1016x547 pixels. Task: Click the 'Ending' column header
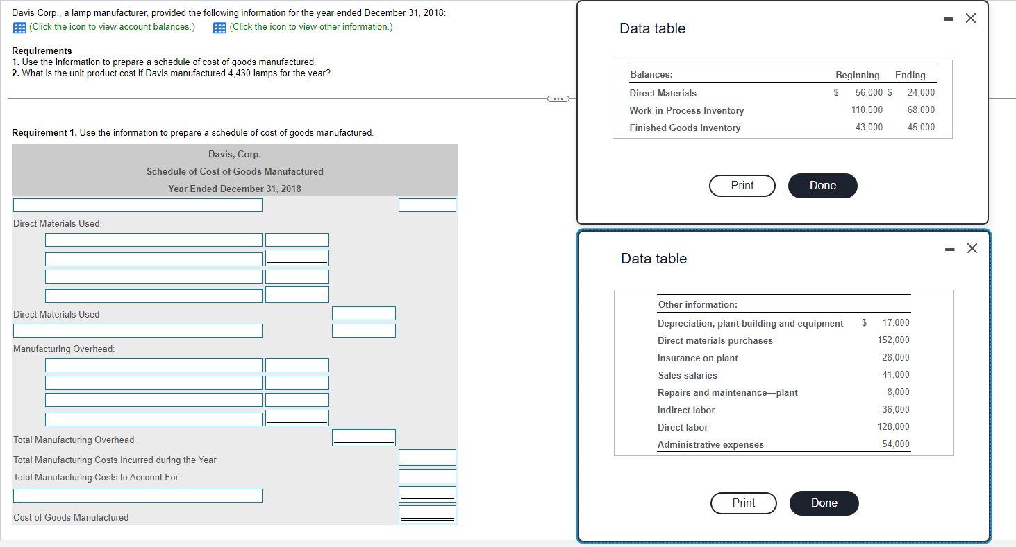[910, 75]
